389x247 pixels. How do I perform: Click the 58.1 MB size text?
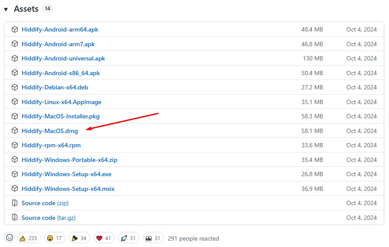point(312,131)
